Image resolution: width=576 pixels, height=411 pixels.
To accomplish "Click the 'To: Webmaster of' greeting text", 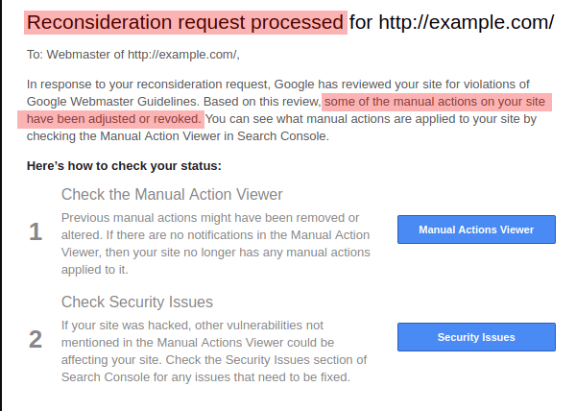I will 75,55.
